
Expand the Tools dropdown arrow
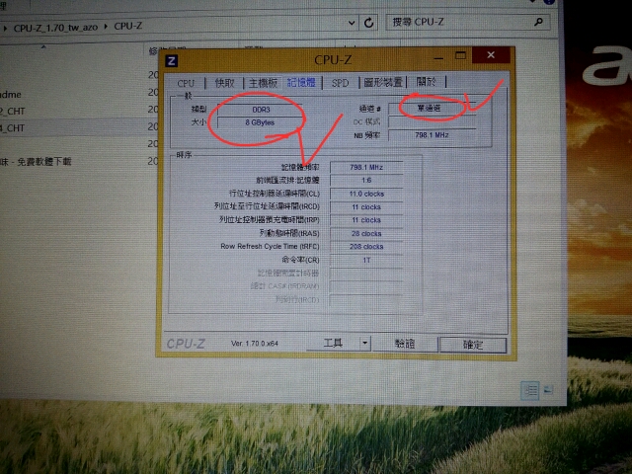pos(364,344)
